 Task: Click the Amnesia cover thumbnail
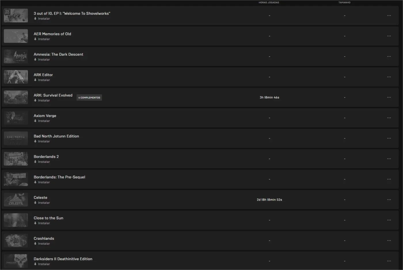click(x=16, y=56)
